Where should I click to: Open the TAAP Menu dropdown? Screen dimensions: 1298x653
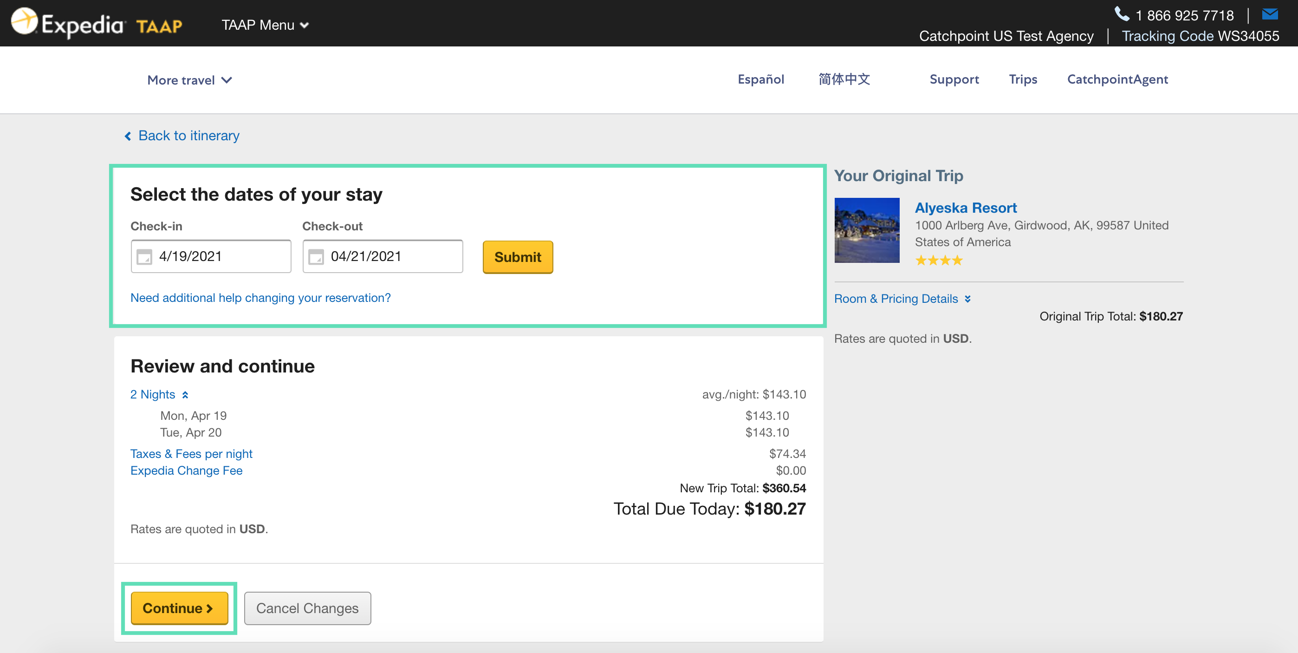(265, 25)
